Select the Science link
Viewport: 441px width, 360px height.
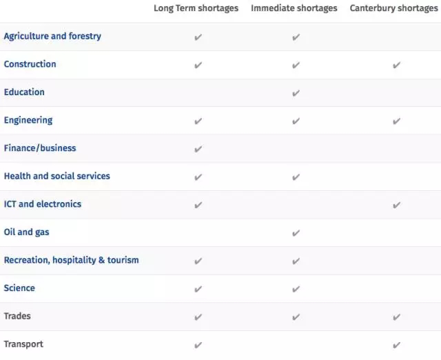(x=19, y=288)
